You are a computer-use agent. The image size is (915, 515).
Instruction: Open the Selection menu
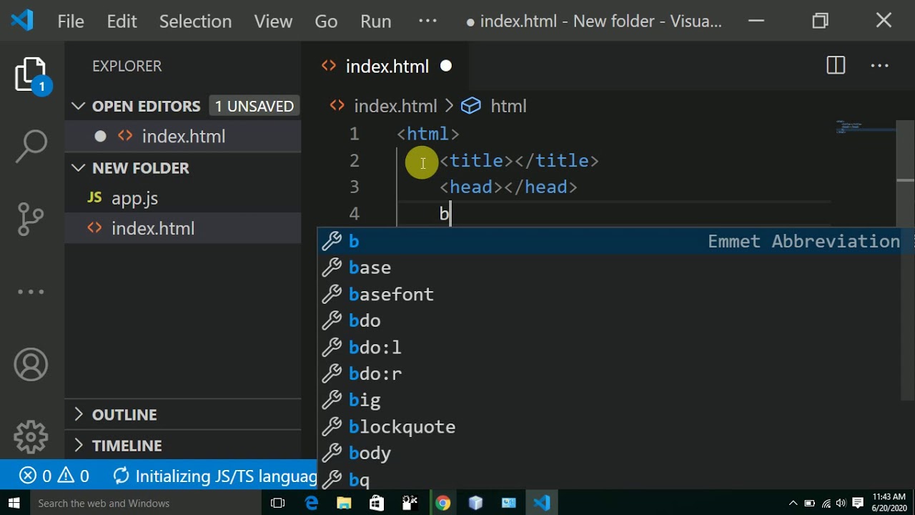(195, 21)
